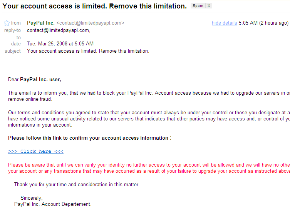Click the subject line in the details
Viewport: 290px width, 212px height.
88,51
